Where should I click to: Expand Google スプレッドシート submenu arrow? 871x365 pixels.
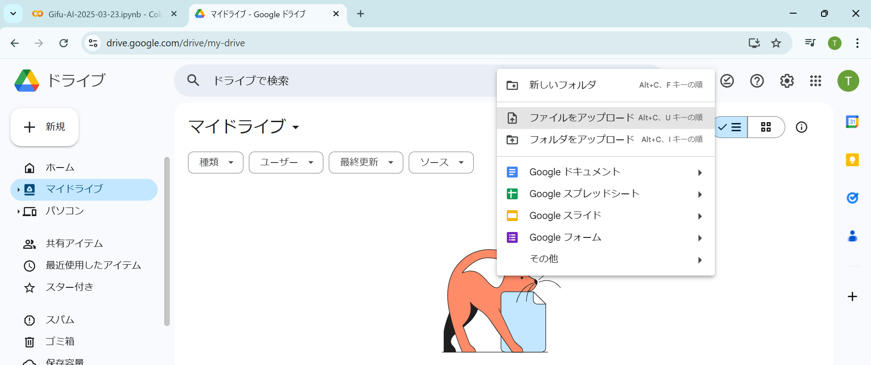pos(700,194)
